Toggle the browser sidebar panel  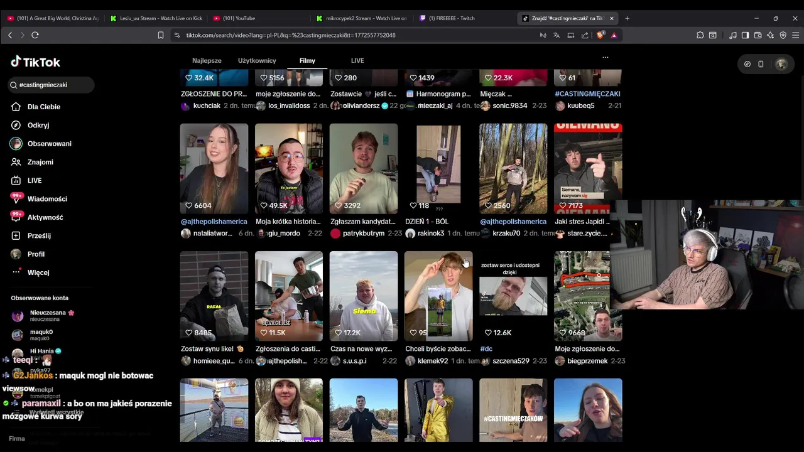pyautogui.click(x=745, y=35)
